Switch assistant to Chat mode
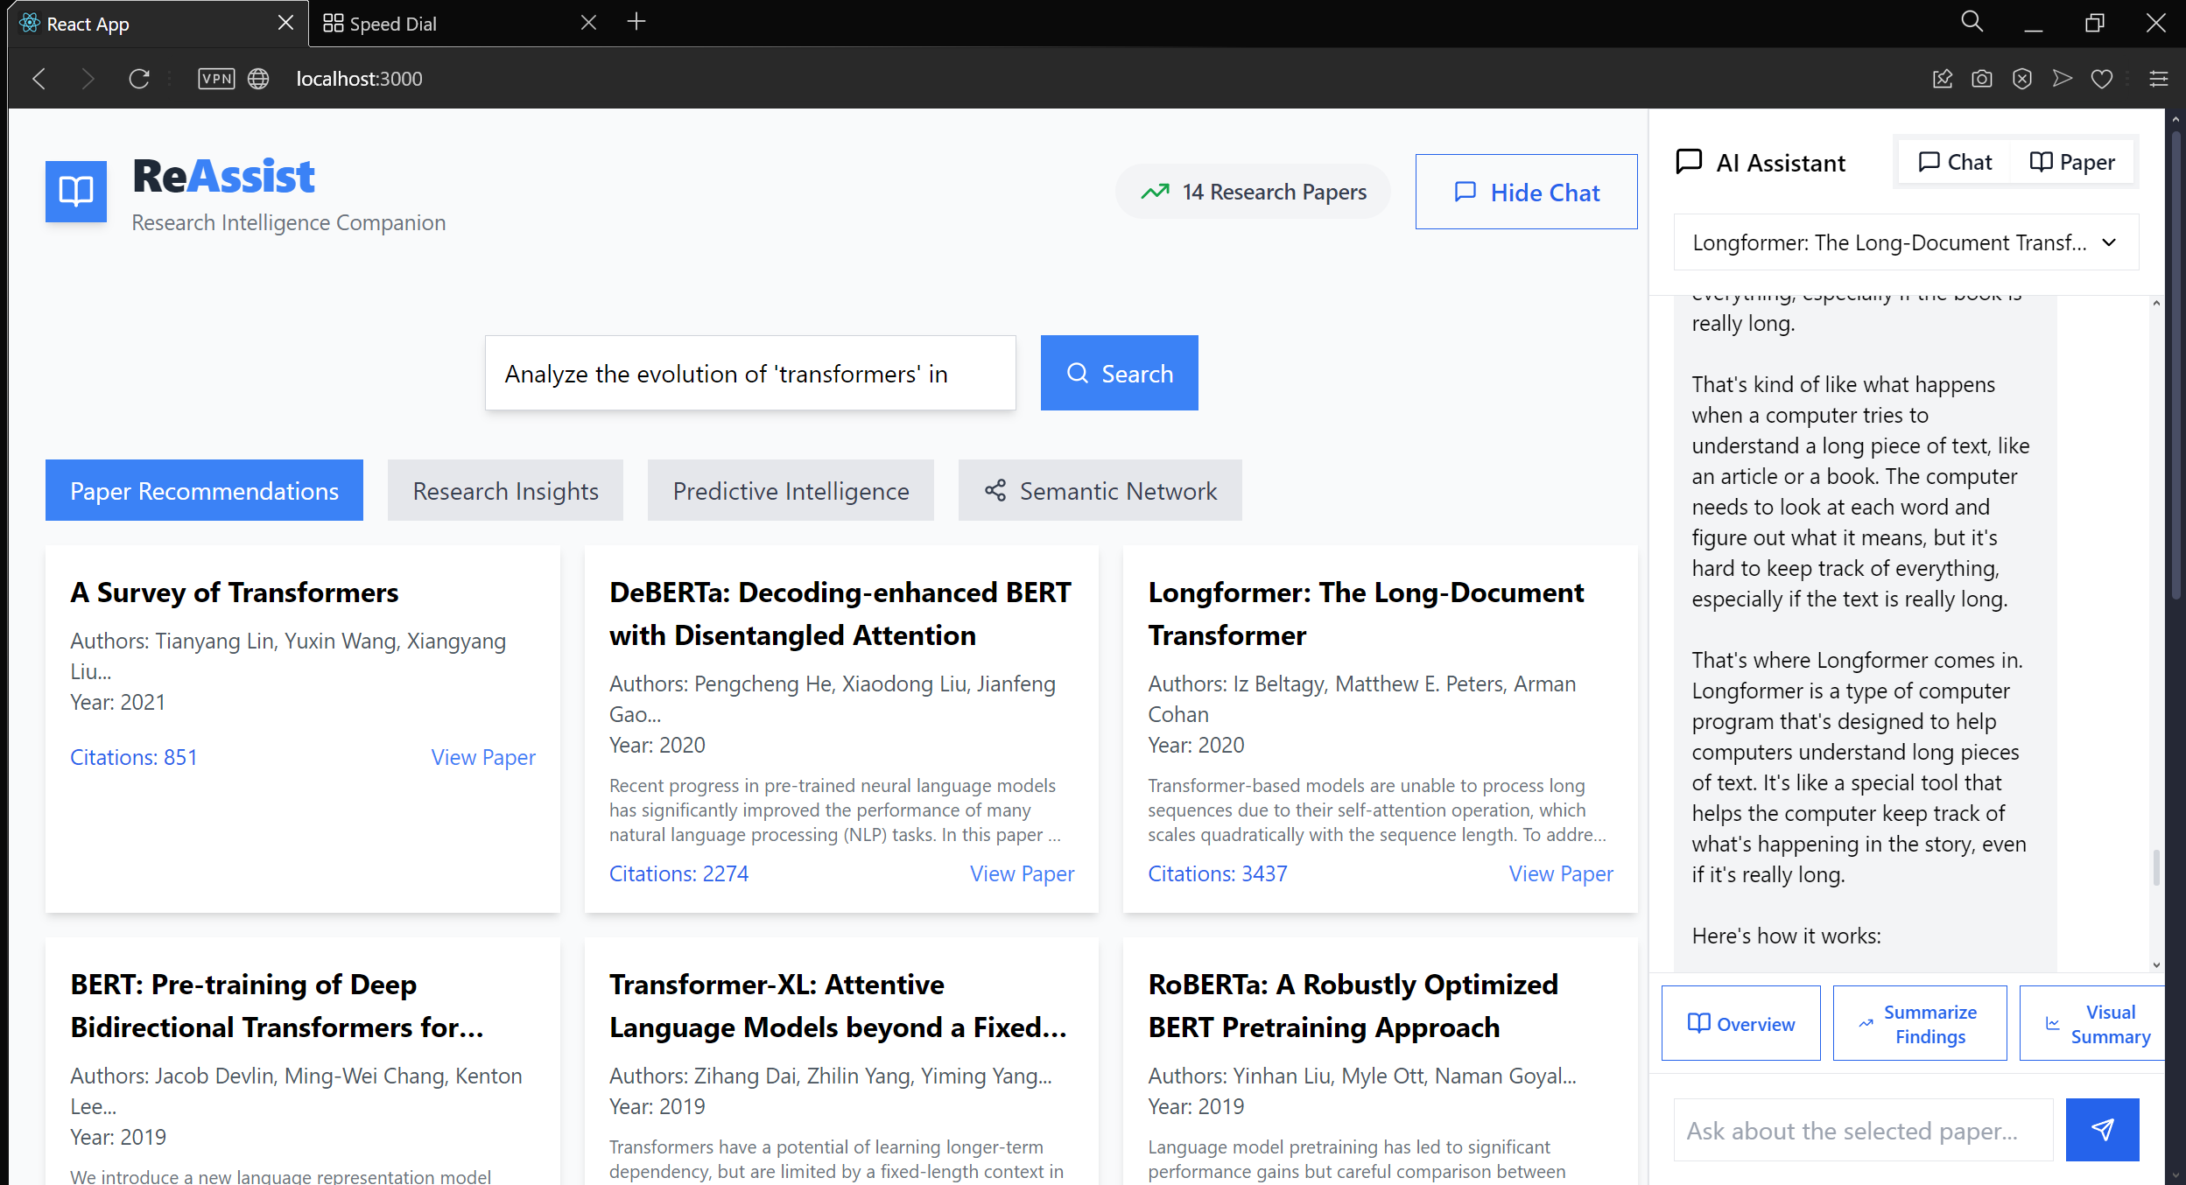2186x1185 pixels. click(x=1955, y=162)
